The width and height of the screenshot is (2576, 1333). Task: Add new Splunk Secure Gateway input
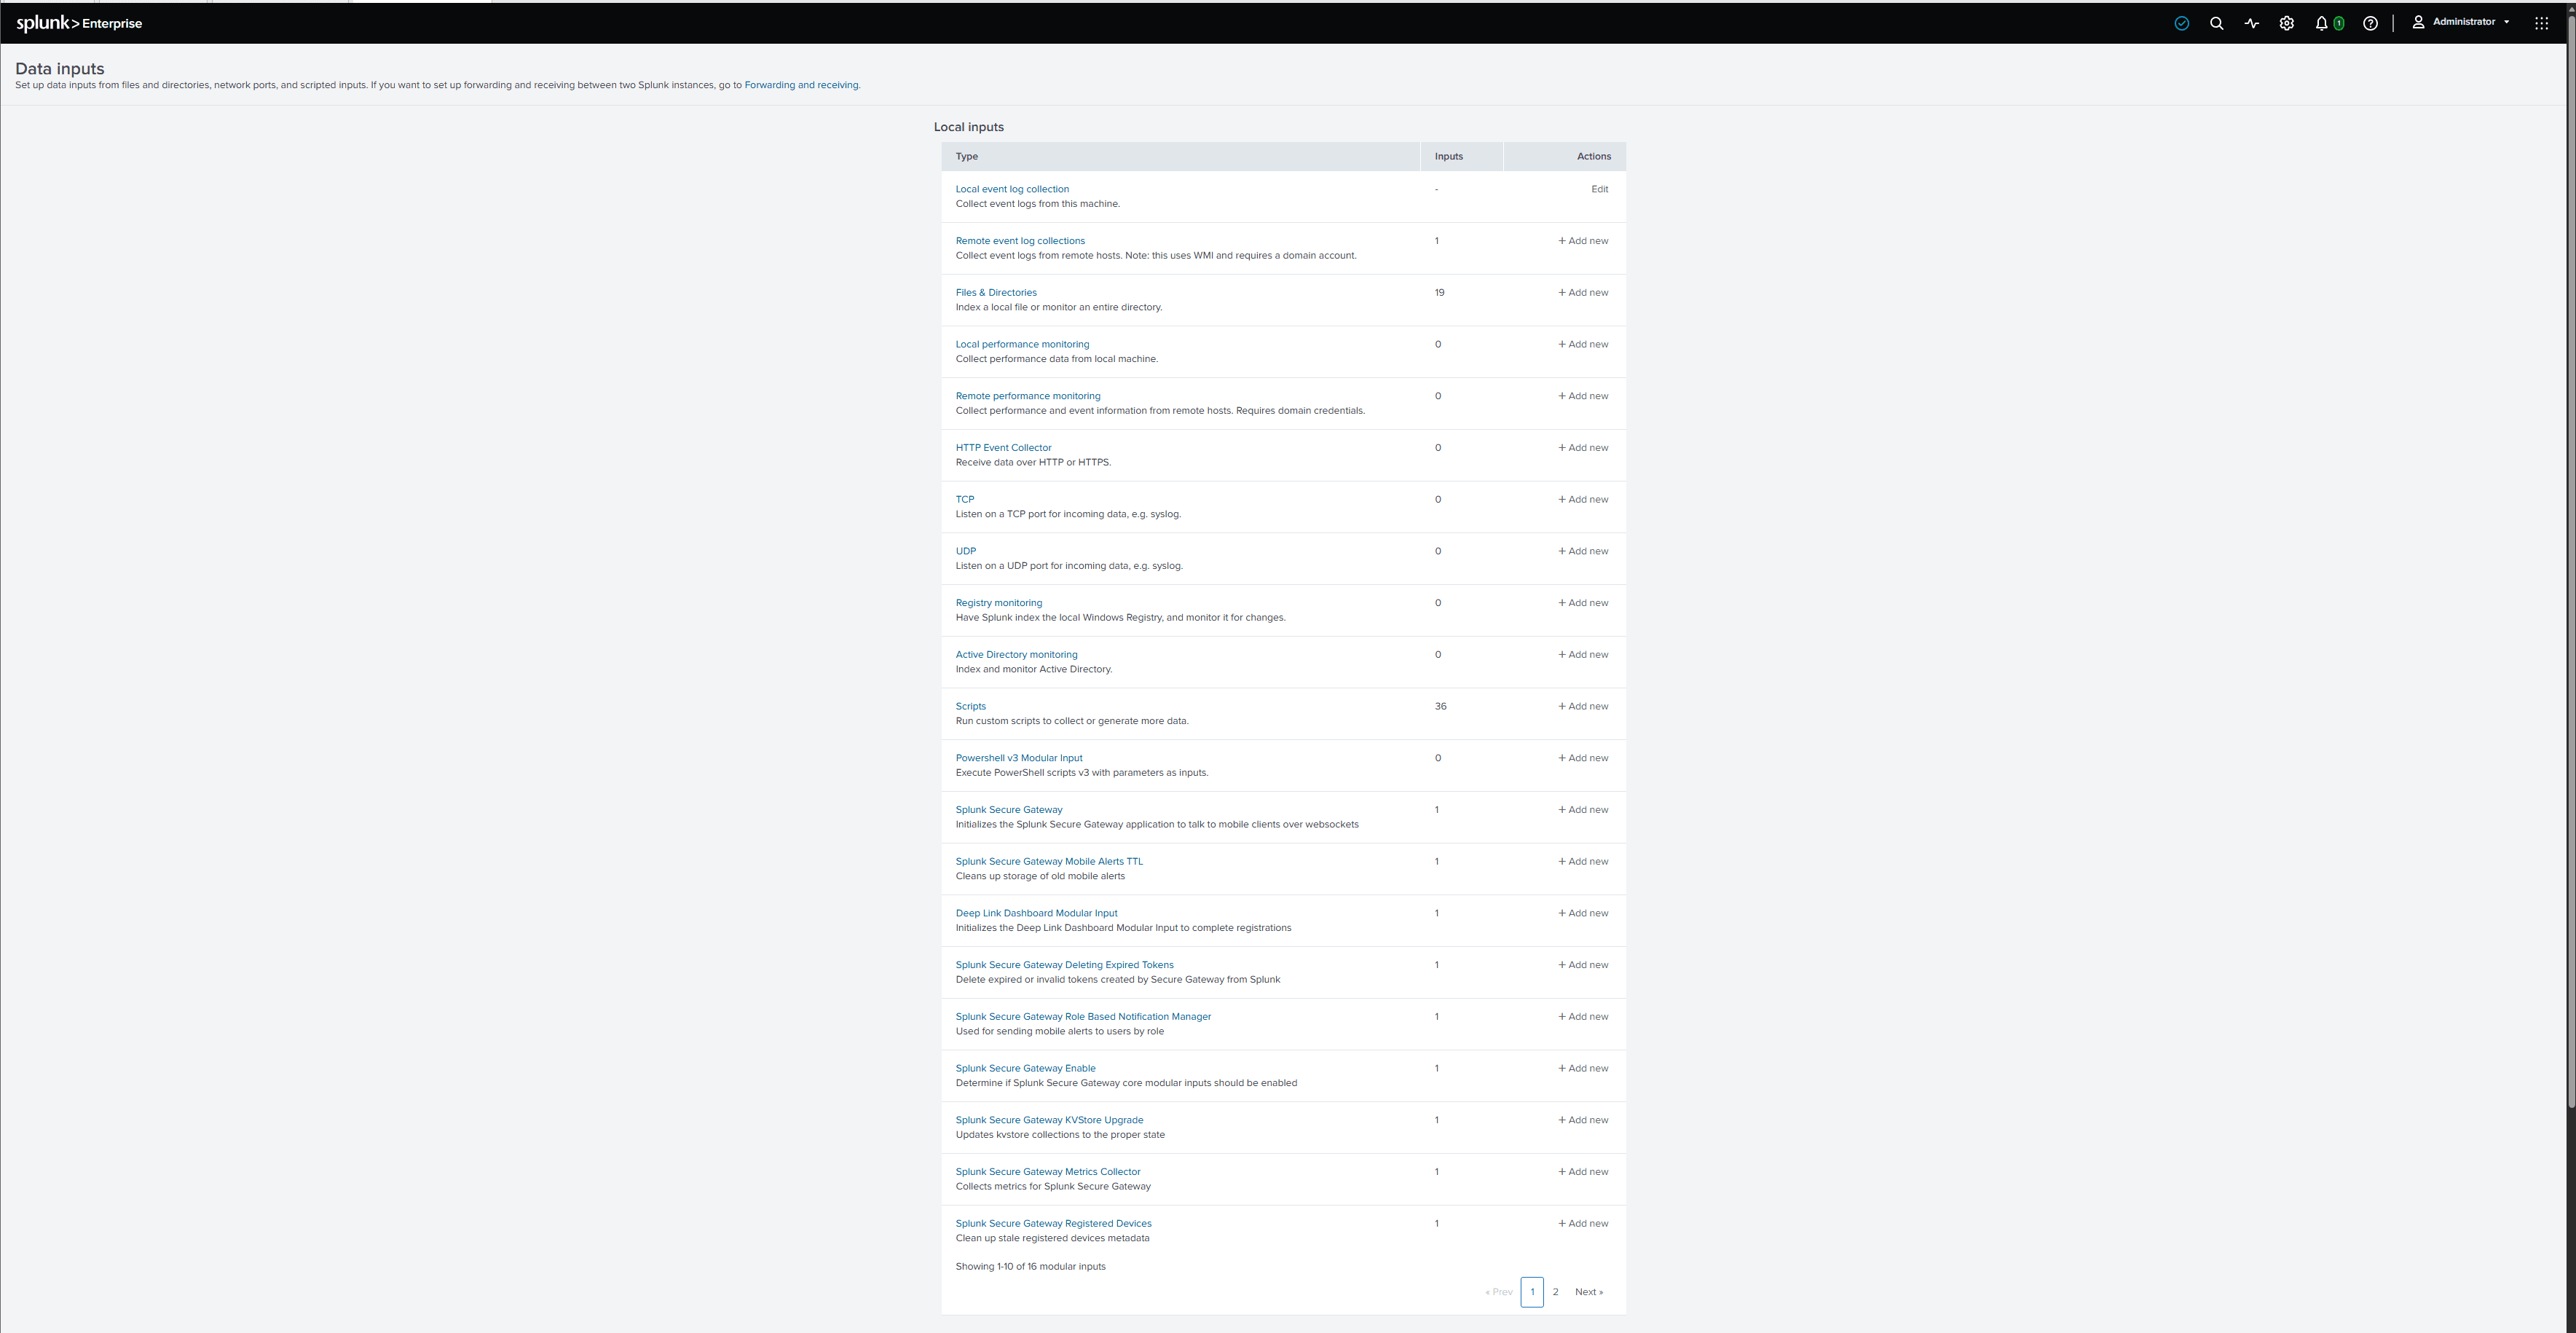[1583, 810]
